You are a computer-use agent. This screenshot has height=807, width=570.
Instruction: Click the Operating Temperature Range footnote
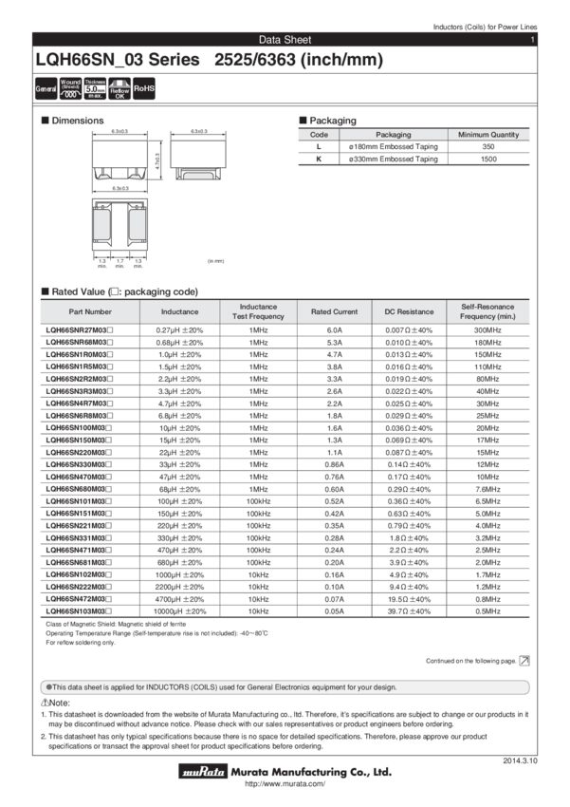156,633
